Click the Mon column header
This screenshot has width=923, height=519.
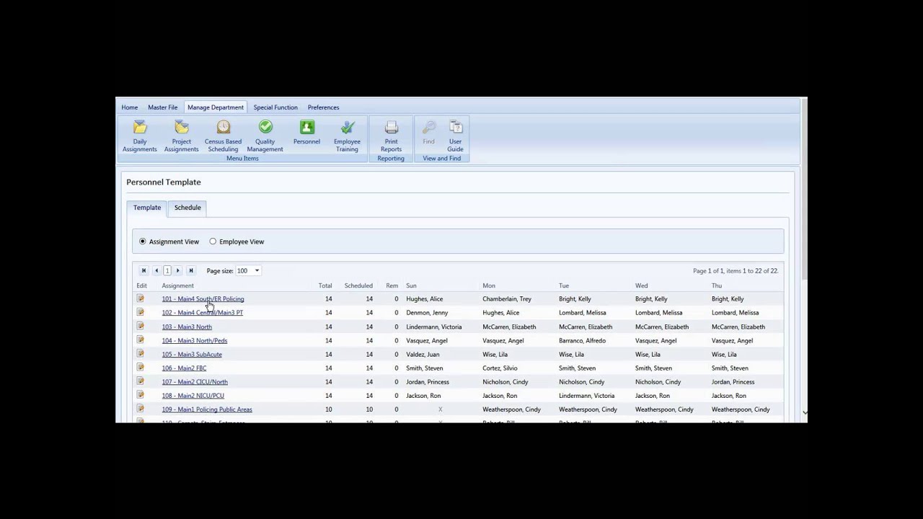(x=489, y=285)
